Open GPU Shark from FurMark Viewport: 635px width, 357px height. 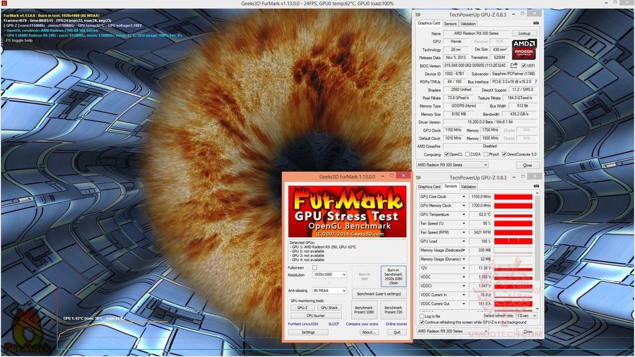coord(330,307)
